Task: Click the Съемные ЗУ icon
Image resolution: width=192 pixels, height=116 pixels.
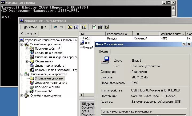Action: point(32,91)
